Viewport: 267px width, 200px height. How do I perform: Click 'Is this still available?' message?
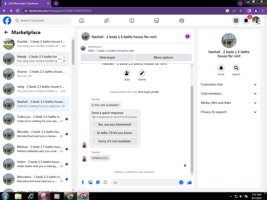(x=105, y=105)
